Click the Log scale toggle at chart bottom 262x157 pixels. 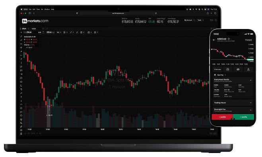click(215, 133)
